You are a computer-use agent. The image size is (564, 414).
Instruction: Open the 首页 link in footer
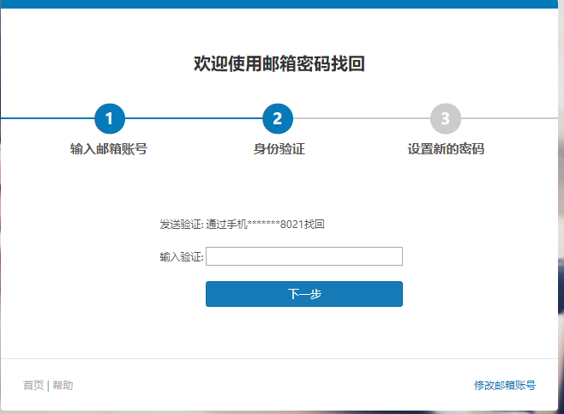[33, 386]
